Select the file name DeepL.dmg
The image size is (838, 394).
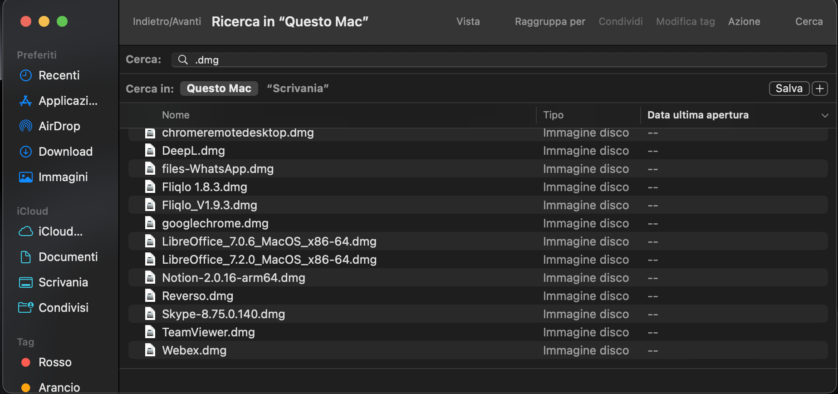(x=193, y=151)
